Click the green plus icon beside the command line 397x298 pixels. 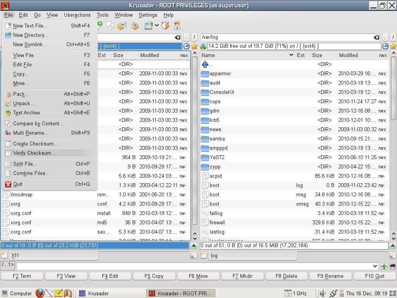(384, 266)
